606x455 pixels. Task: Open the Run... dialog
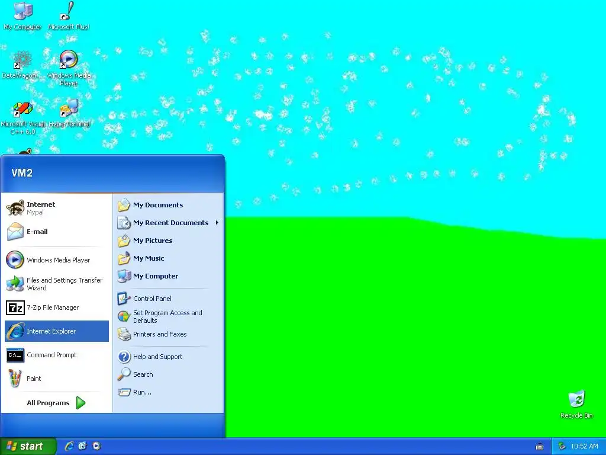tap(169, 392)
